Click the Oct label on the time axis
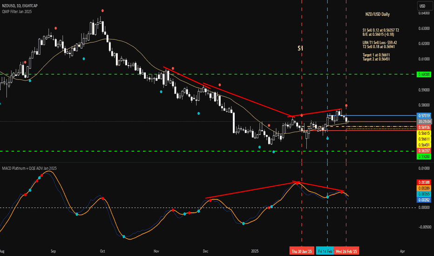 click(102, 251)
